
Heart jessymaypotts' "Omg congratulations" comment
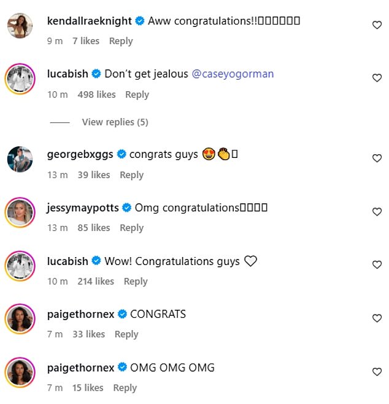tap(377, 212)
